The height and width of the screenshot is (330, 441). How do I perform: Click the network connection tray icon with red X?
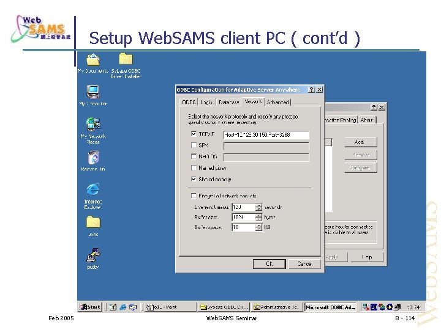pos(366,307)
